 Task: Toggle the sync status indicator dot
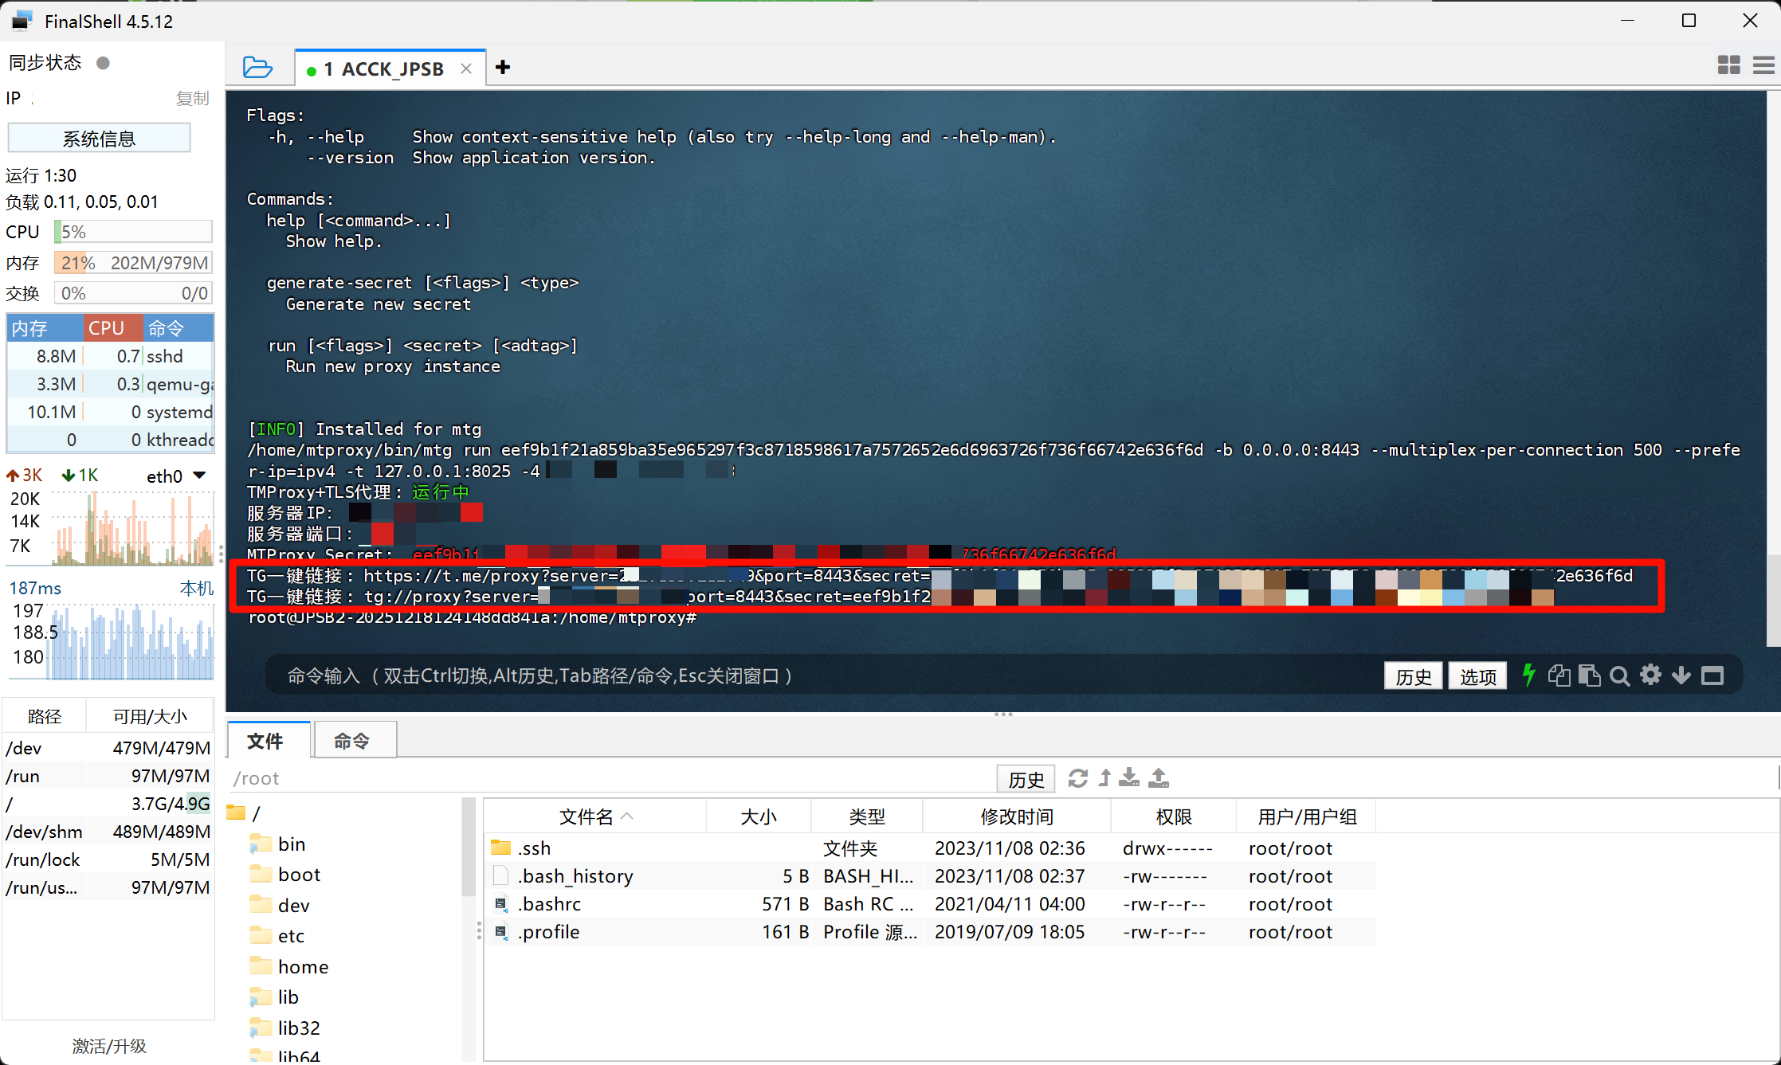103,63
